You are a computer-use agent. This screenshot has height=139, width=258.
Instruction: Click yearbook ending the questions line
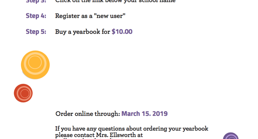tap(195, 129)
